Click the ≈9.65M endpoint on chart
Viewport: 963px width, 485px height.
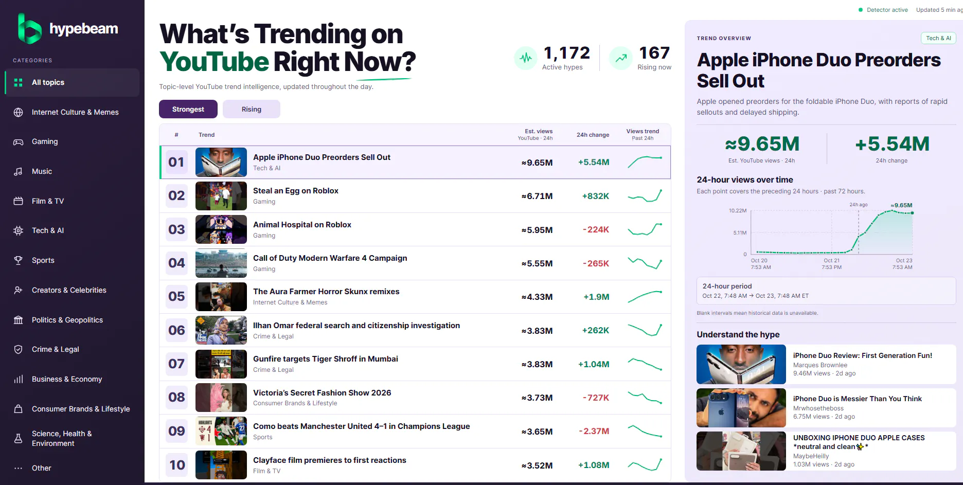pyautogui.click(x=912, y=212)
